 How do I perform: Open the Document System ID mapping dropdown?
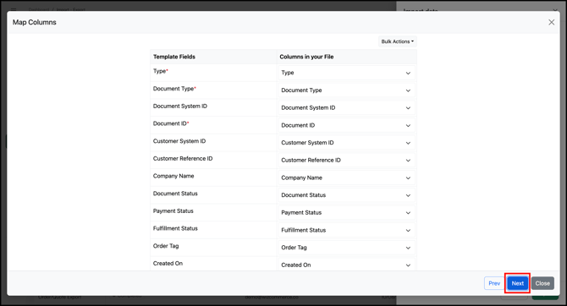pos(346,107)
